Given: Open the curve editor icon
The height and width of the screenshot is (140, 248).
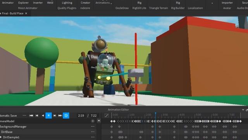Looking at the screenshot, I should (x=107, y=115).
